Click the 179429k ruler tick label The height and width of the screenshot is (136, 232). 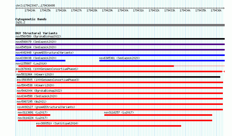pyautogui.click(x=107, y=10)
